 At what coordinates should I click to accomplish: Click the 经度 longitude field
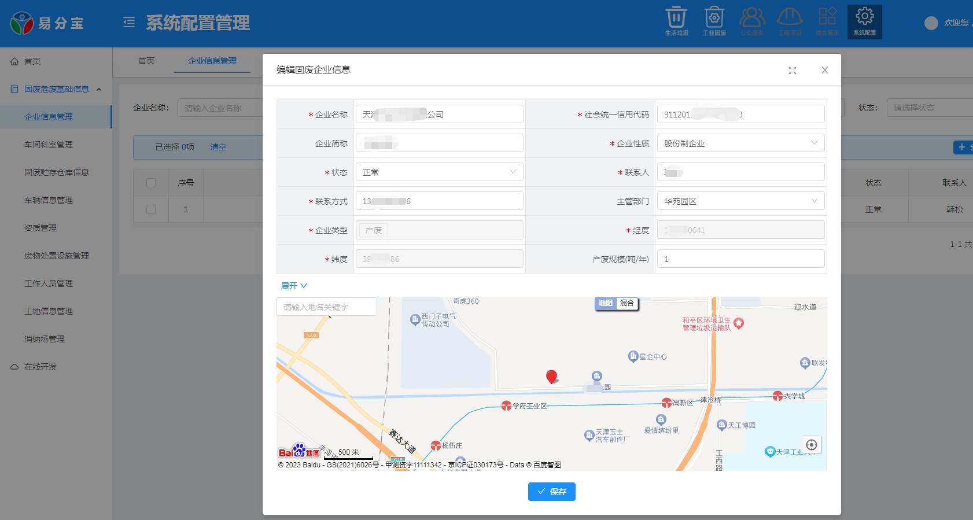point(740,230)
